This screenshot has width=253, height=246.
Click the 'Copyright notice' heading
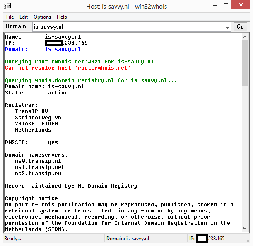[31, 198]
